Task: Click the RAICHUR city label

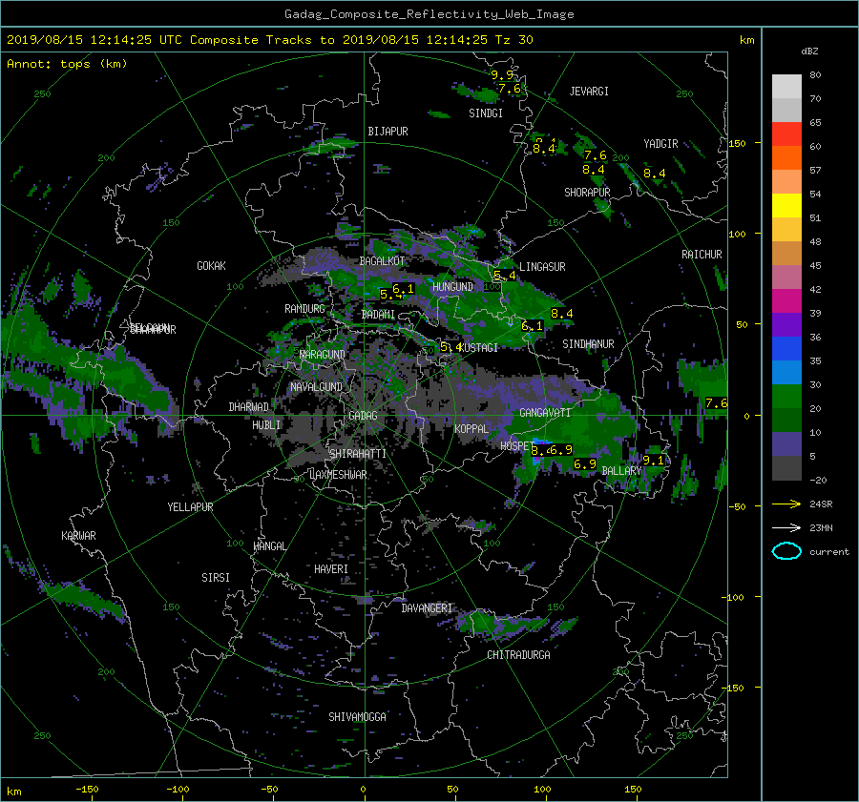Action: click(702, 255)
